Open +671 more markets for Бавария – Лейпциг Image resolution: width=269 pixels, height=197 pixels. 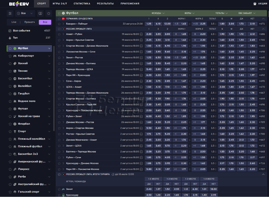click(262, 24)
